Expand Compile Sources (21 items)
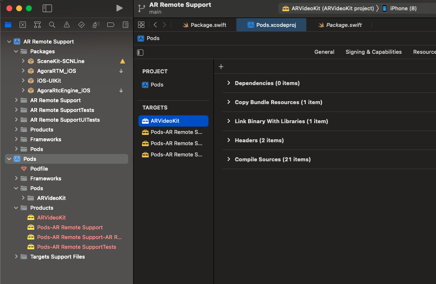 tap(229, 159)
